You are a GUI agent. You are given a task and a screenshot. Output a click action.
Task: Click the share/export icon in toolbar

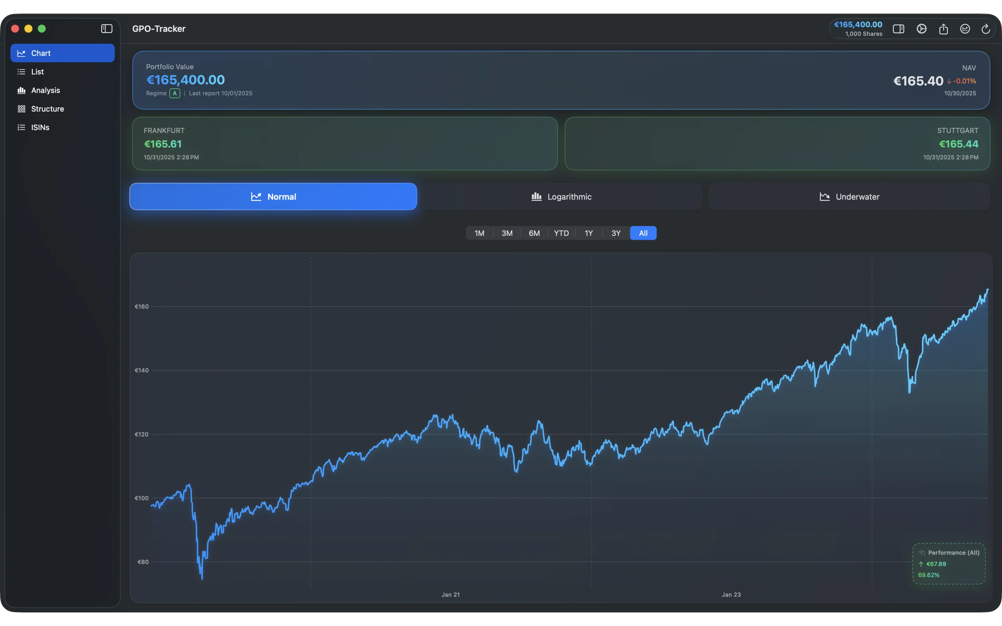[944, 29]
